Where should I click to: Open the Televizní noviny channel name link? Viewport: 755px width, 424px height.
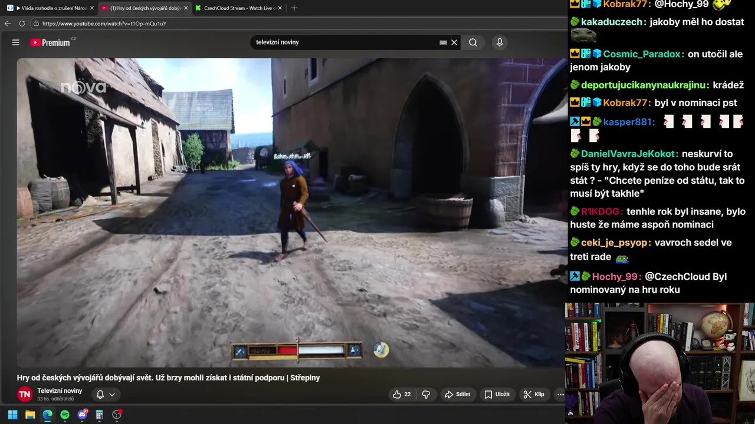pyautogui.click(x=60, y=391)
